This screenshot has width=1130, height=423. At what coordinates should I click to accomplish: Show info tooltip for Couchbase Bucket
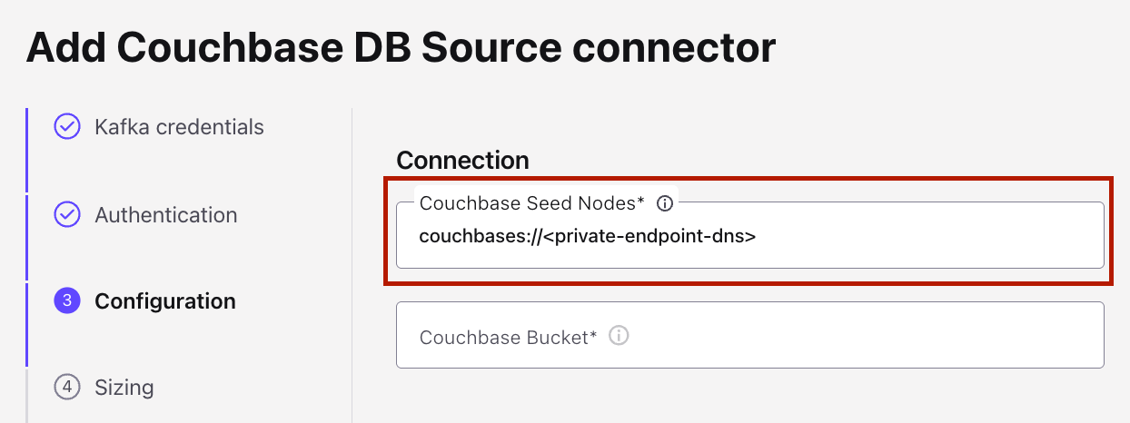click(619, 336)
